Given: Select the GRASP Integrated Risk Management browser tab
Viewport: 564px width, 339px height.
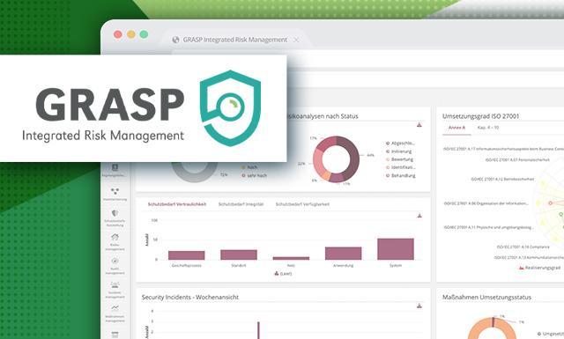Looking at the screenshot, I should pyautogui.click(x=235, y=40).
